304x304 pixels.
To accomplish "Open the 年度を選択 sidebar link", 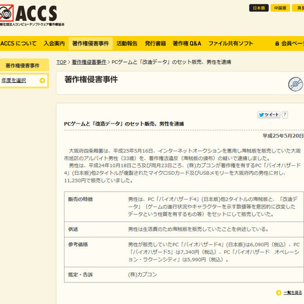I will pyautogui.click(x=14, y=80).
